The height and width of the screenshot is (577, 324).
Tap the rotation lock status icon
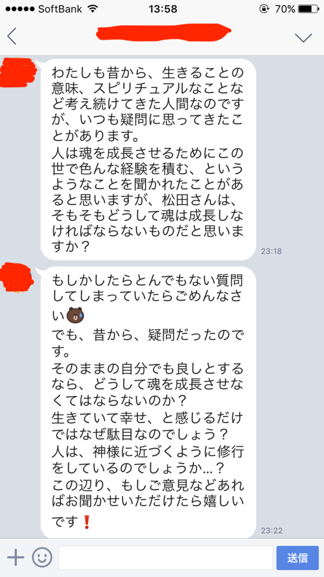point(263,9)
